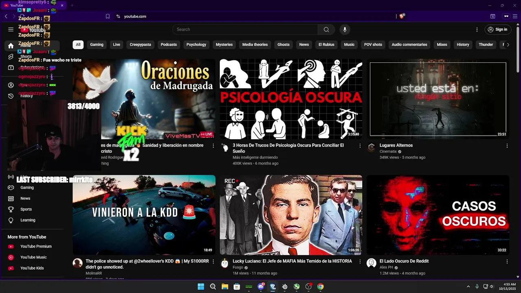Open the Vinieron a la KDD thumbnail
The height and width of the screenshot is (293, 521).
click(144, 215)
